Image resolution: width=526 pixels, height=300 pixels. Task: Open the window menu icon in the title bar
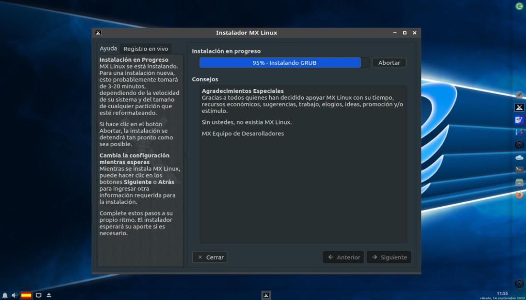(x=98, y=33)
